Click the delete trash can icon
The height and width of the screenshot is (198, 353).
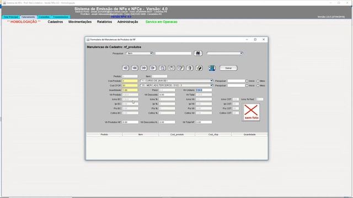click(190, 68)
